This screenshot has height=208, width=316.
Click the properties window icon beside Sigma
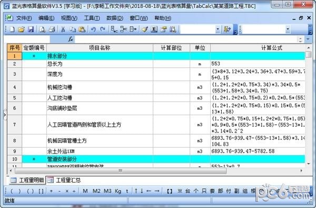pos(163,30)
